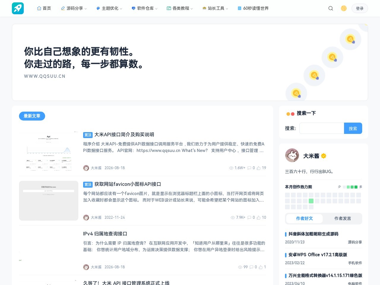Viewport: 380px width, 285px height.
Task: Click the document icon beside 60秒读懂世界
Action: [239, 8]
